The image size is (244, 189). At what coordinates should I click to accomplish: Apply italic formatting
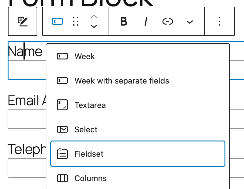[146, 21]
